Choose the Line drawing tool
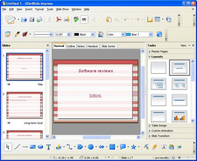Image resolution: width=197 pixels, height=161 pixels. [17, 147]
